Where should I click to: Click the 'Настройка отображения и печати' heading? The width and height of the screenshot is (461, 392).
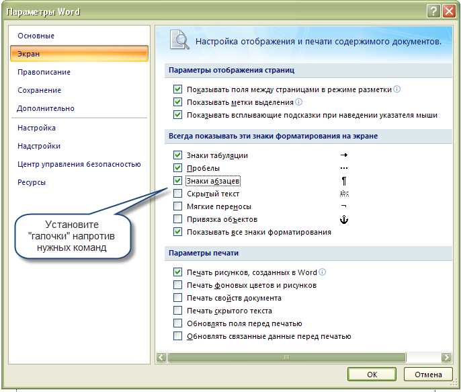click(x=319, y=42)
